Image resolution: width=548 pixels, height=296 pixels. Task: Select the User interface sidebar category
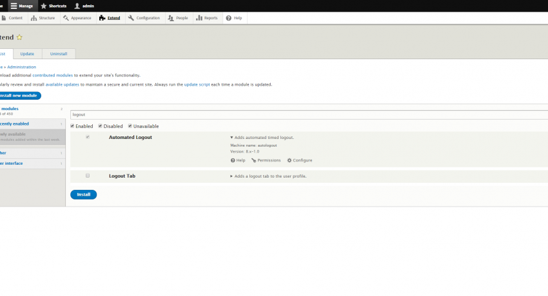tap(32, 163)
